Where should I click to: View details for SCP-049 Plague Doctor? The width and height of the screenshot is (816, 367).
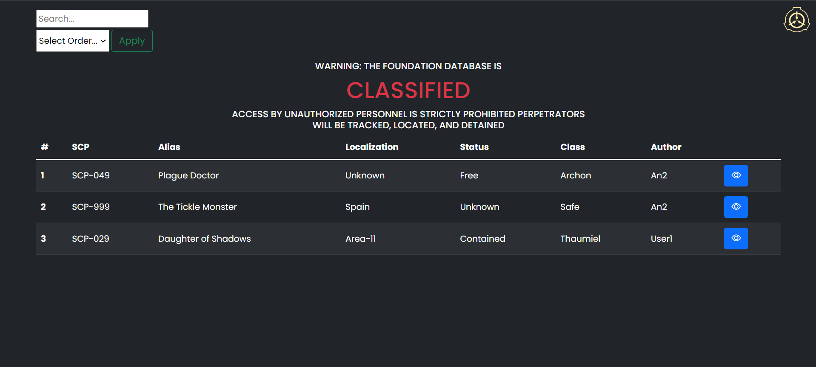pyautogui.click(x=736, y=175)
